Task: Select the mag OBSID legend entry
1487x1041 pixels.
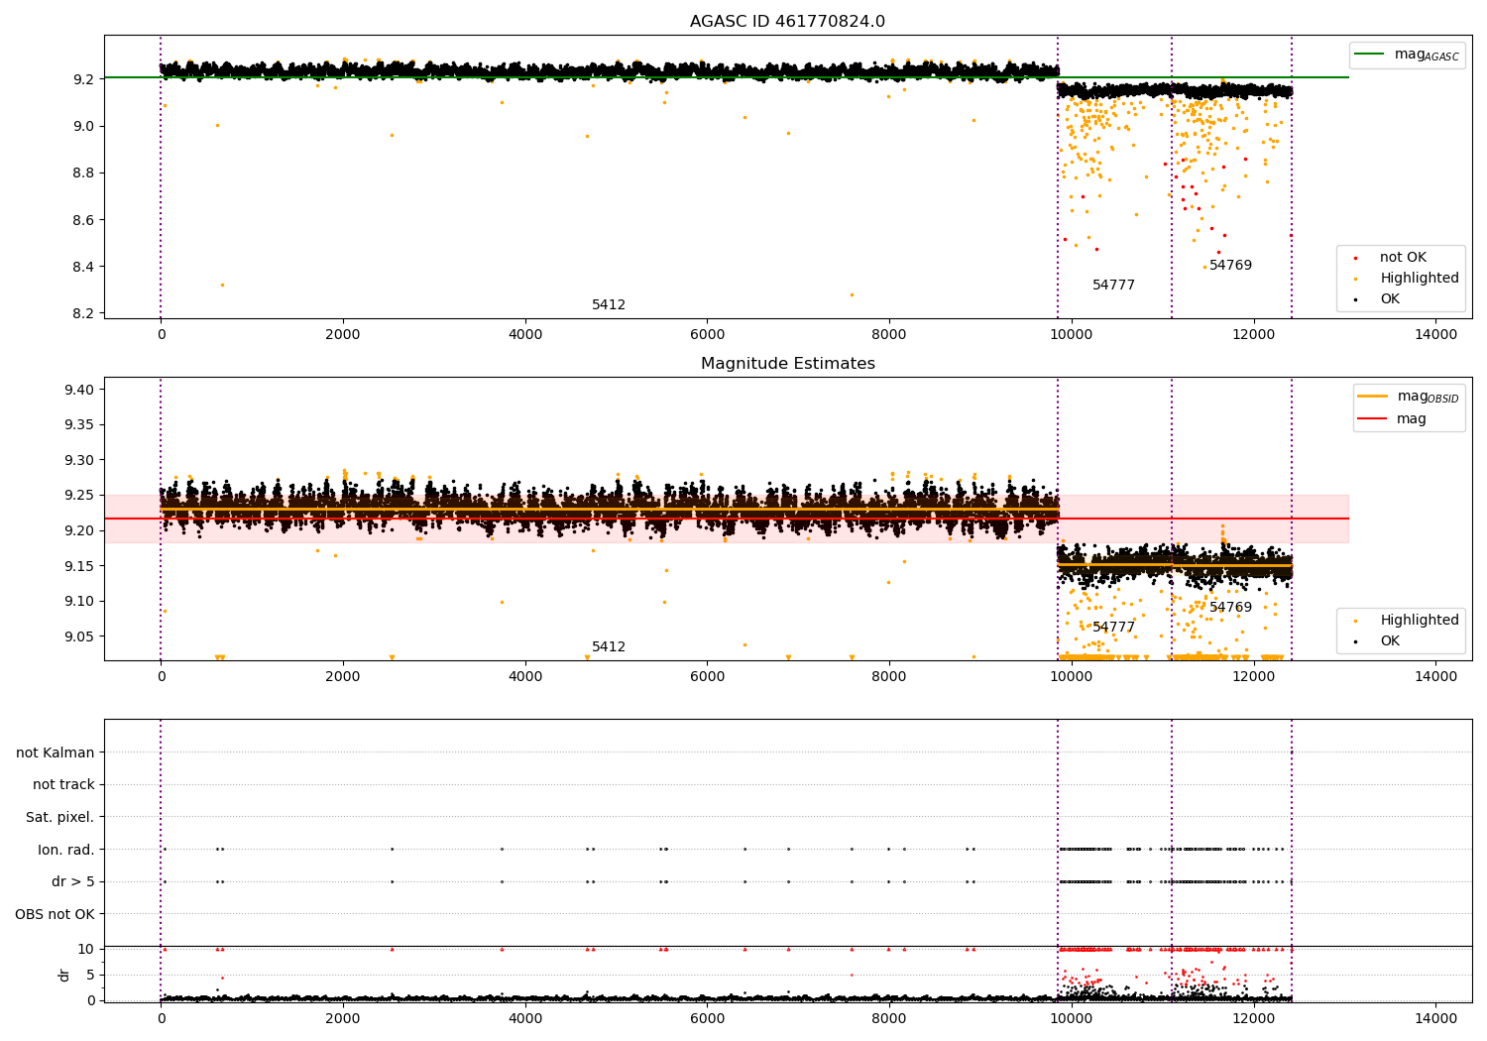Action: [x=1407, y=397]
